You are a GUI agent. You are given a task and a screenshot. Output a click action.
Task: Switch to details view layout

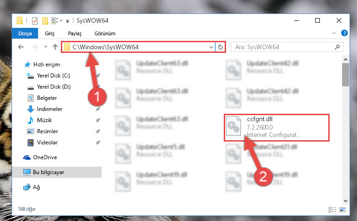coord(332,209)
